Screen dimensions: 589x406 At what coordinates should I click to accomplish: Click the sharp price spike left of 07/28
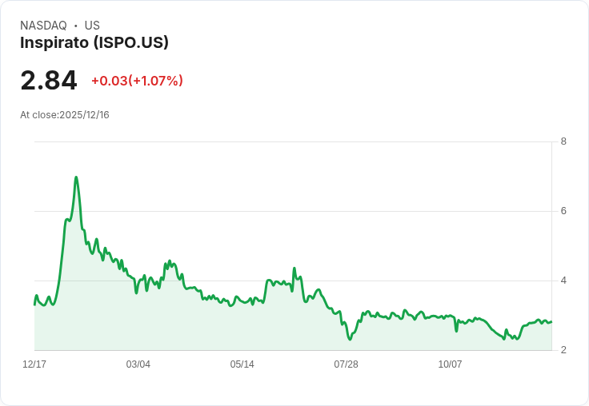coord(294,269)
